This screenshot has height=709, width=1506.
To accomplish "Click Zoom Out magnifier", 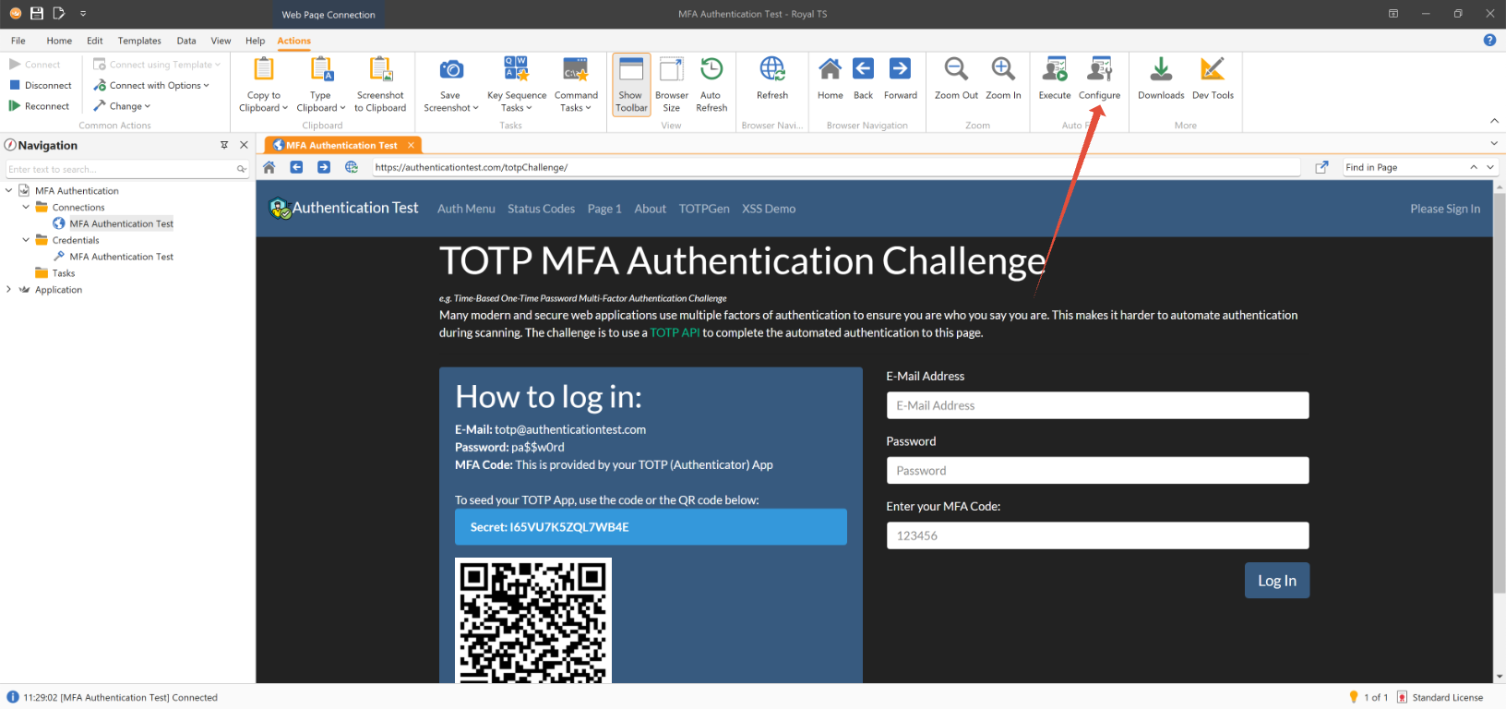I will (x=956, y=69).
